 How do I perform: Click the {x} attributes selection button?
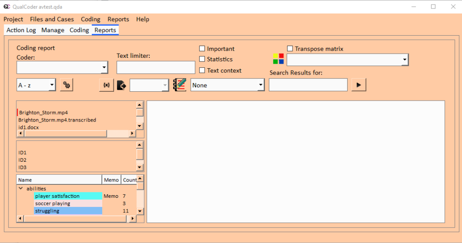pos(107,85)
